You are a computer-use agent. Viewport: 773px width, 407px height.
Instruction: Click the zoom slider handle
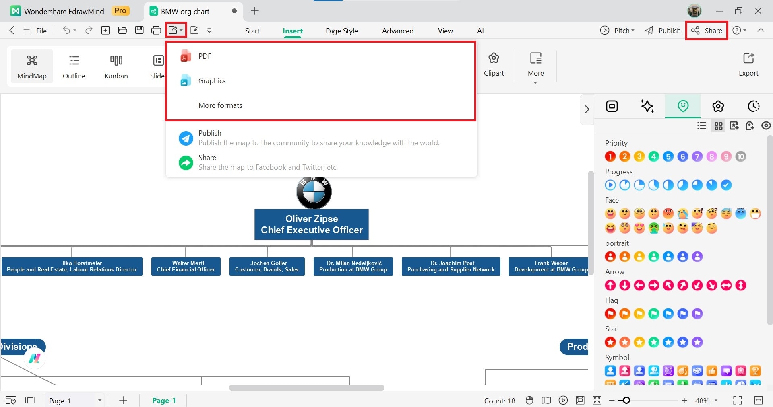tap(626, 400)
